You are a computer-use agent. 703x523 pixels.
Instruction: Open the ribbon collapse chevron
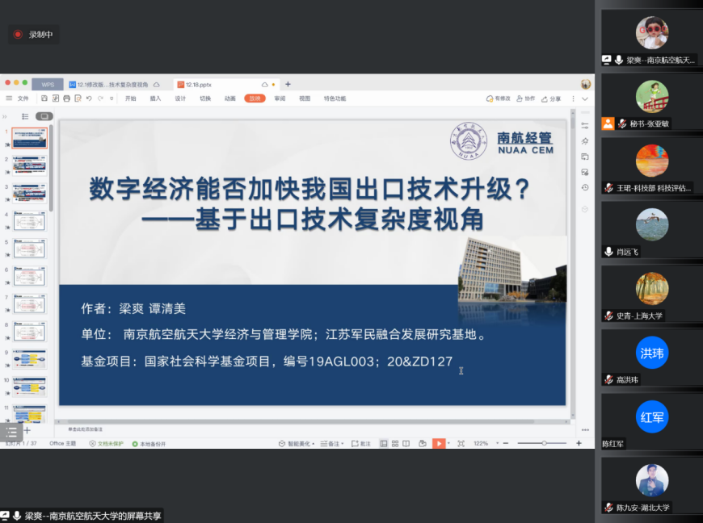point(584,98)
